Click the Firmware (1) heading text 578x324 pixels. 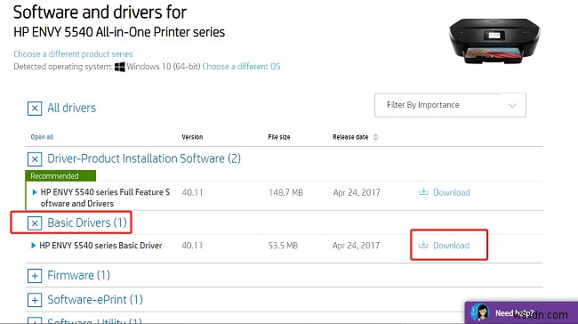[x=78, y=275]
